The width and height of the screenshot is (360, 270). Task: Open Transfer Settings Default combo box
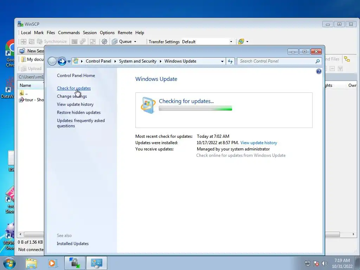click(x=207, y=42)
